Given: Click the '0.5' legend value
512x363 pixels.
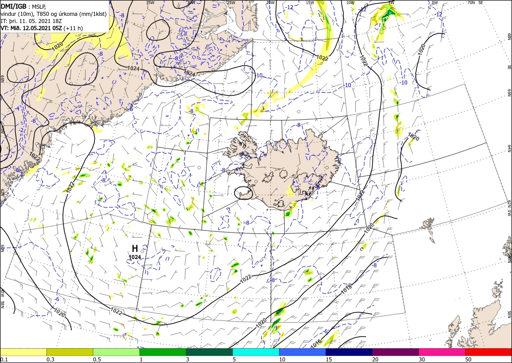Looking at the screenshot, I should [96, 359].
